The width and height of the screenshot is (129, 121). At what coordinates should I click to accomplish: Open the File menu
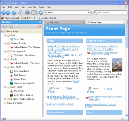click(x=4, y=7)
